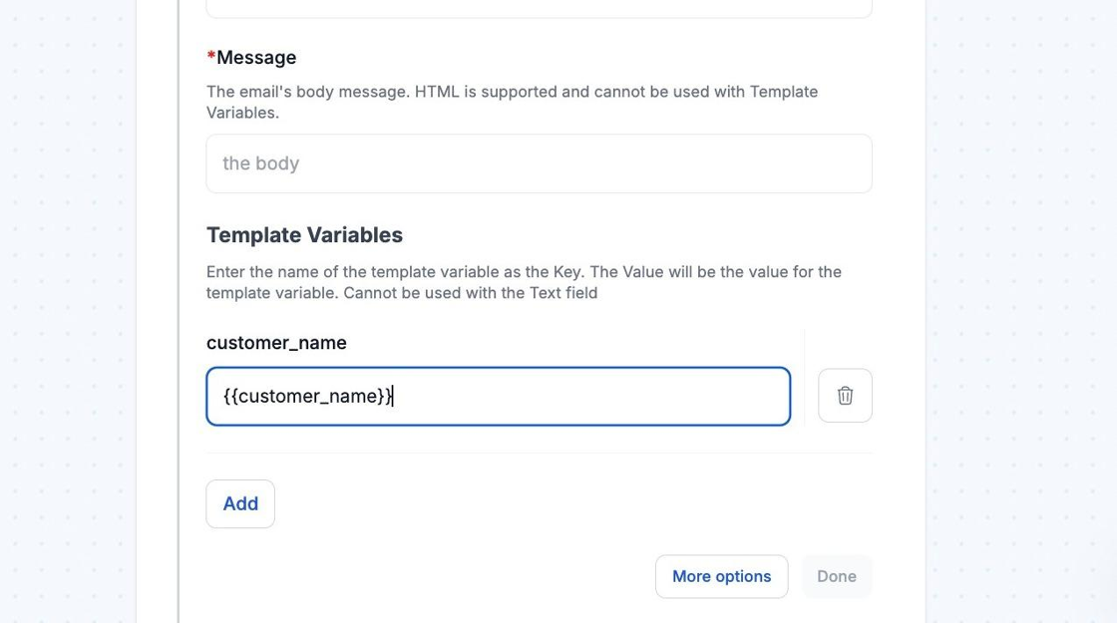
Task: Click the panel's left vertical border line
Action: [x=179, y=299]
